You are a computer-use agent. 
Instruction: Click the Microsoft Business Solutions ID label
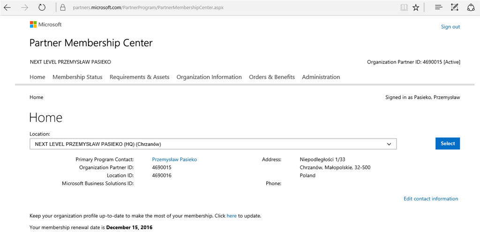[97, 183]
